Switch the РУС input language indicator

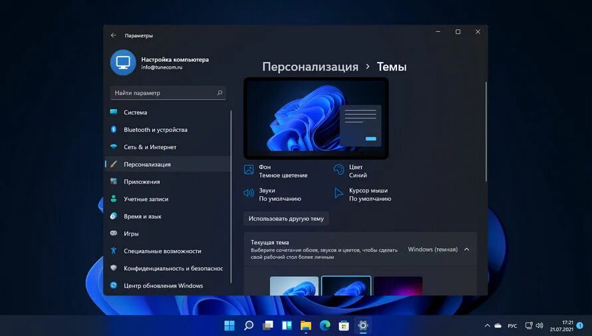(512, 326)
